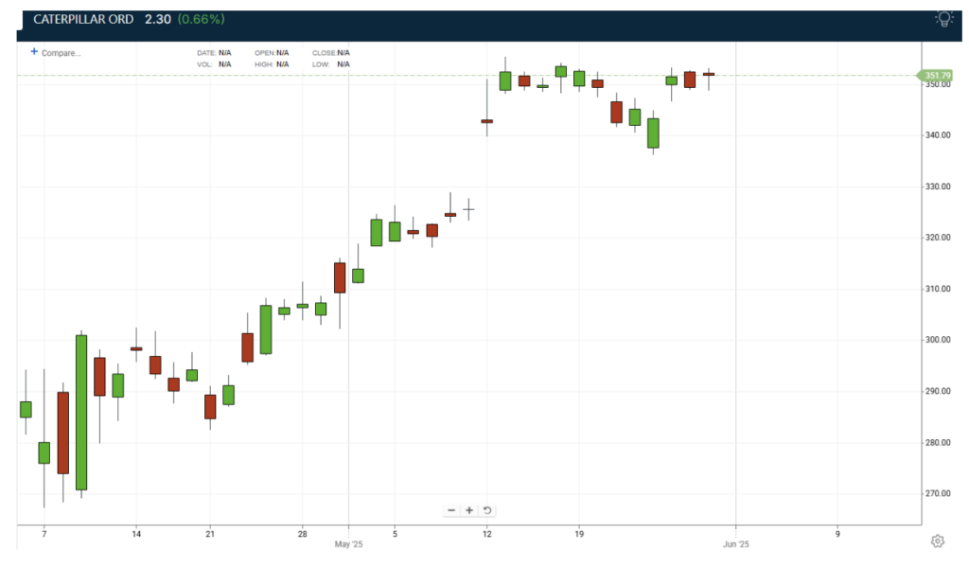
Task: Click the blue plus icon beside Compare
Action: (x=34, y=52)
